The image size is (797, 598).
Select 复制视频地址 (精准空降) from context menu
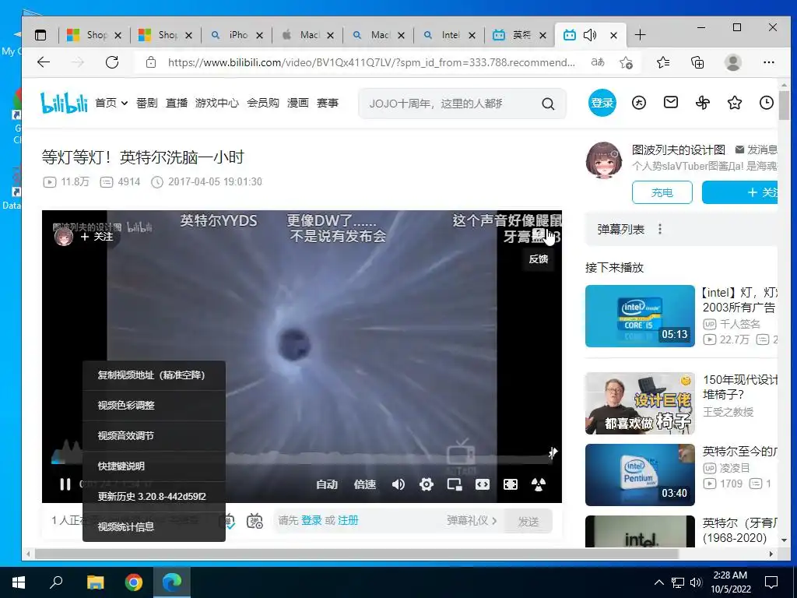pyautogui.click(x=154, y=375)
